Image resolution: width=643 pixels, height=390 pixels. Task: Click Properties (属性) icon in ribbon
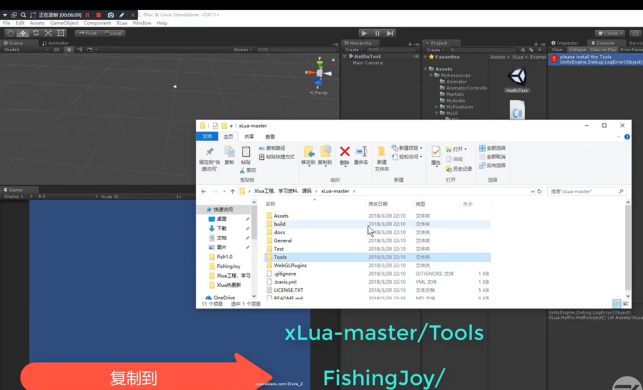(x=436, y=156)
